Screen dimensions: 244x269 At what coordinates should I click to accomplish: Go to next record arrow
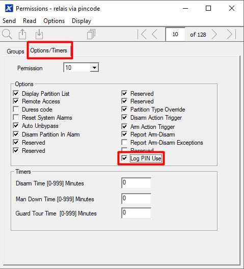[x=214, y=34]
